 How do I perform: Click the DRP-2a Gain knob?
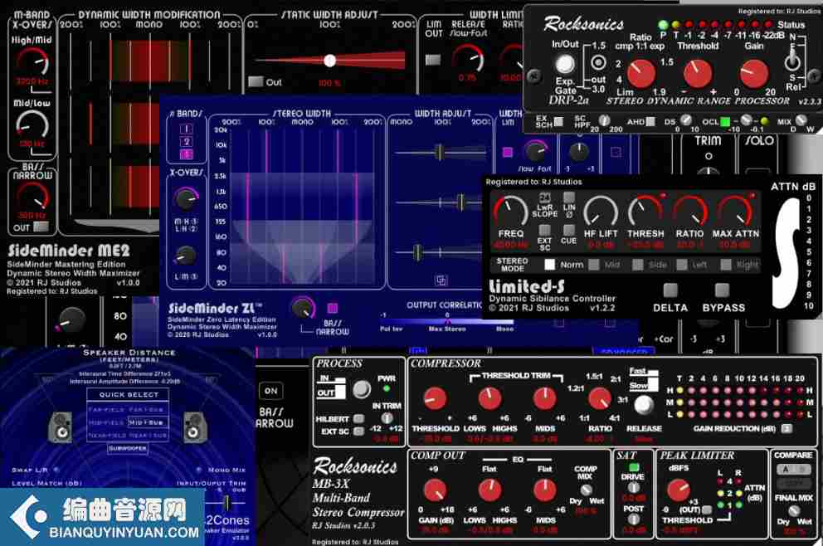click(753, 74)
